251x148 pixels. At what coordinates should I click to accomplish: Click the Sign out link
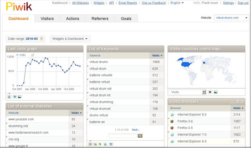tap(243, 3)
